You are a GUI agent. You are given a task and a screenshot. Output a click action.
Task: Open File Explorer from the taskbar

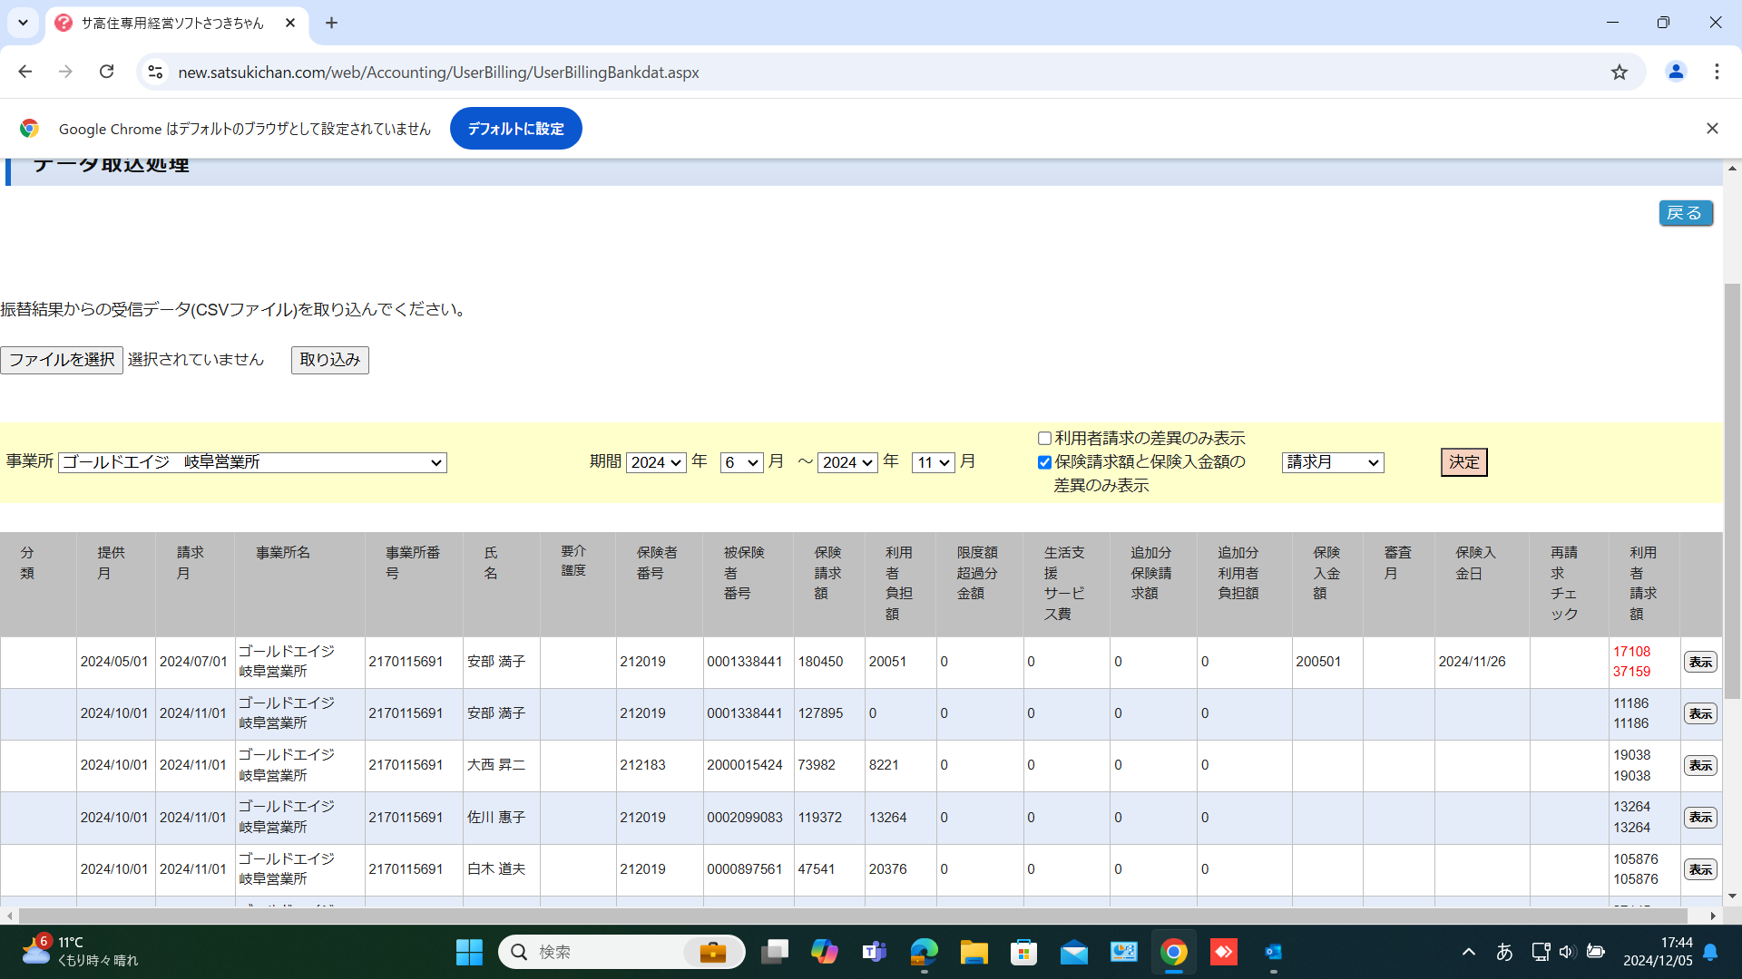pyautogui.click(x=974, y=952)
